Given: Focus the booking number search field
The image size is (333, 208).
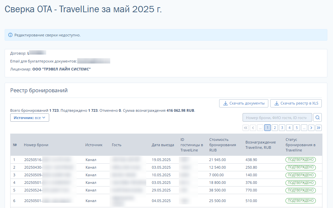Looking at the screenshot, I should 277,117.
